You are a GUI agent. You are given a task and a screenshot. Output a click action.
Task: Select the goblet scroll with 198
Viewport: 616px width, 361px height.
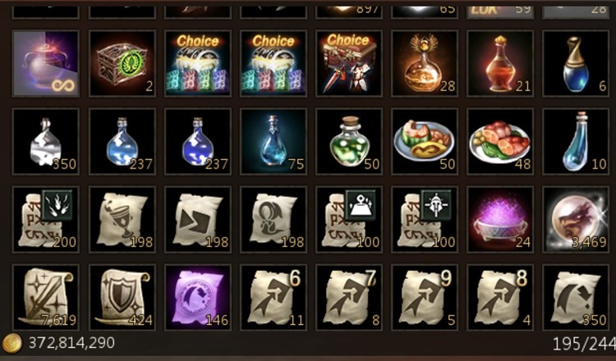click(122, 219)
